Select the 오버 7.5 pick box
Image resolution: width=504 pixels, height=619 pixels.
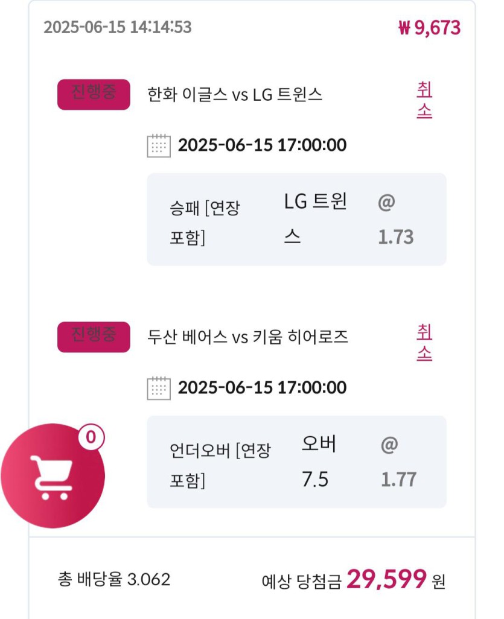tap(296, 462)
